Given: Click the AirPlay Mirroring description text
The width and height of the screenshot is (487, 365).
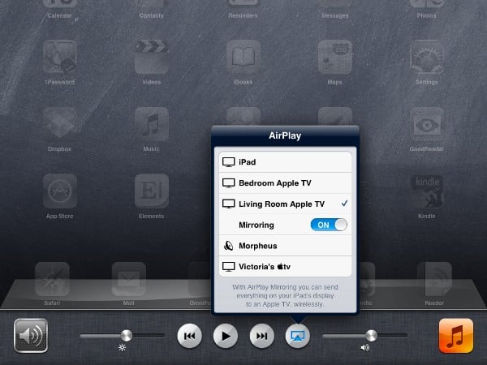Looking at the screenshot, I should click(x=285, y=296).
